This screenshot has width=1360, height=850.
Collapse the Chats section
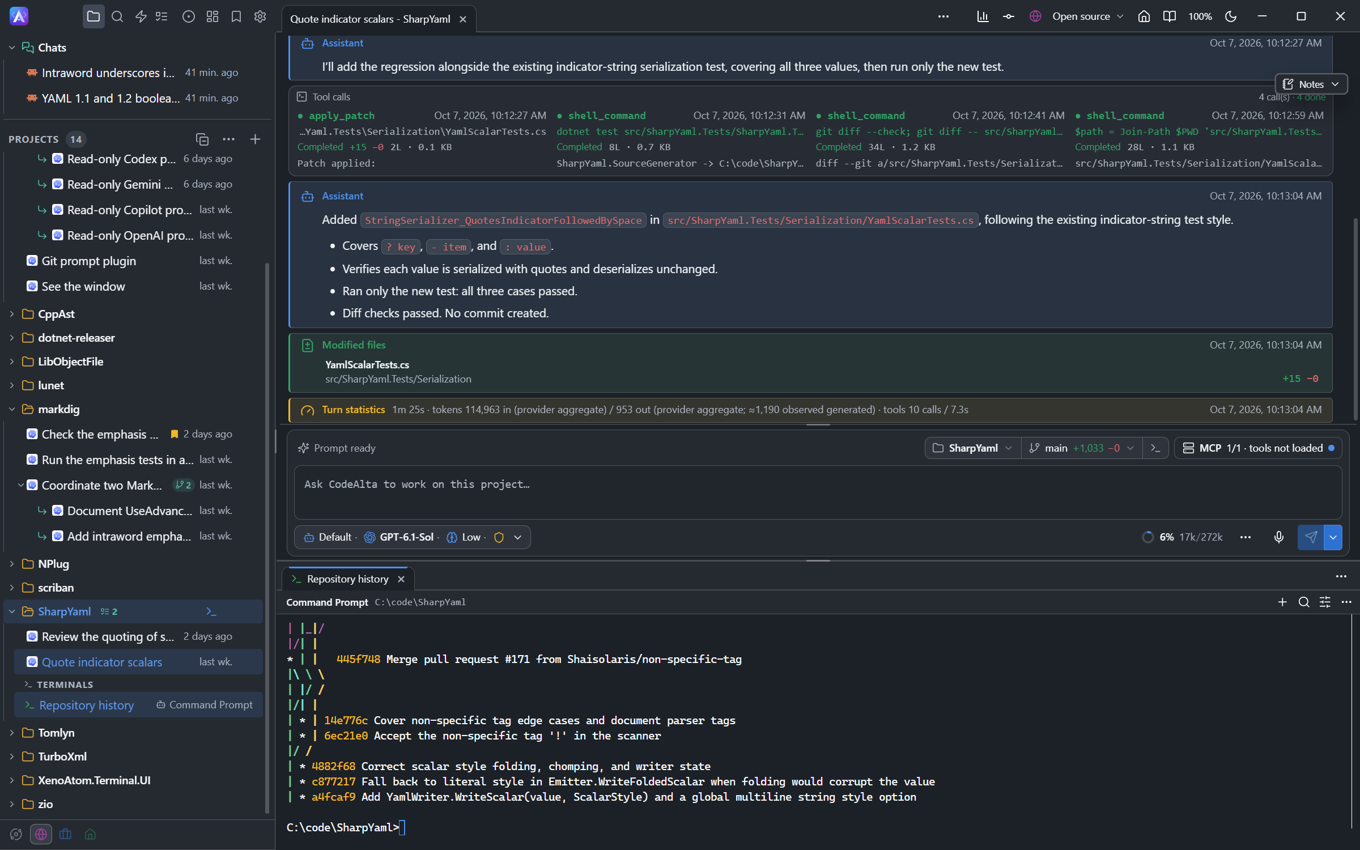click(x=12, y=48)
